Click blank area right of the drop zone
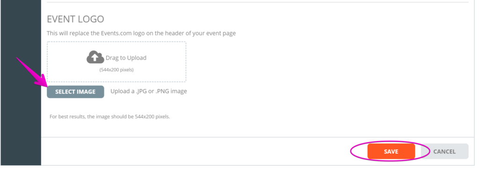479x170 pixels. pos(327,62)
